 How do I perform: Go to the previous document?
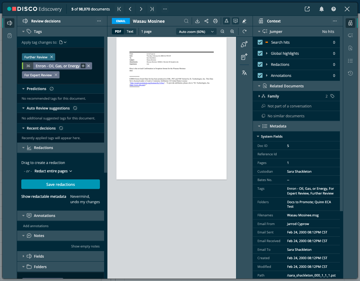[x=130, y=9]
